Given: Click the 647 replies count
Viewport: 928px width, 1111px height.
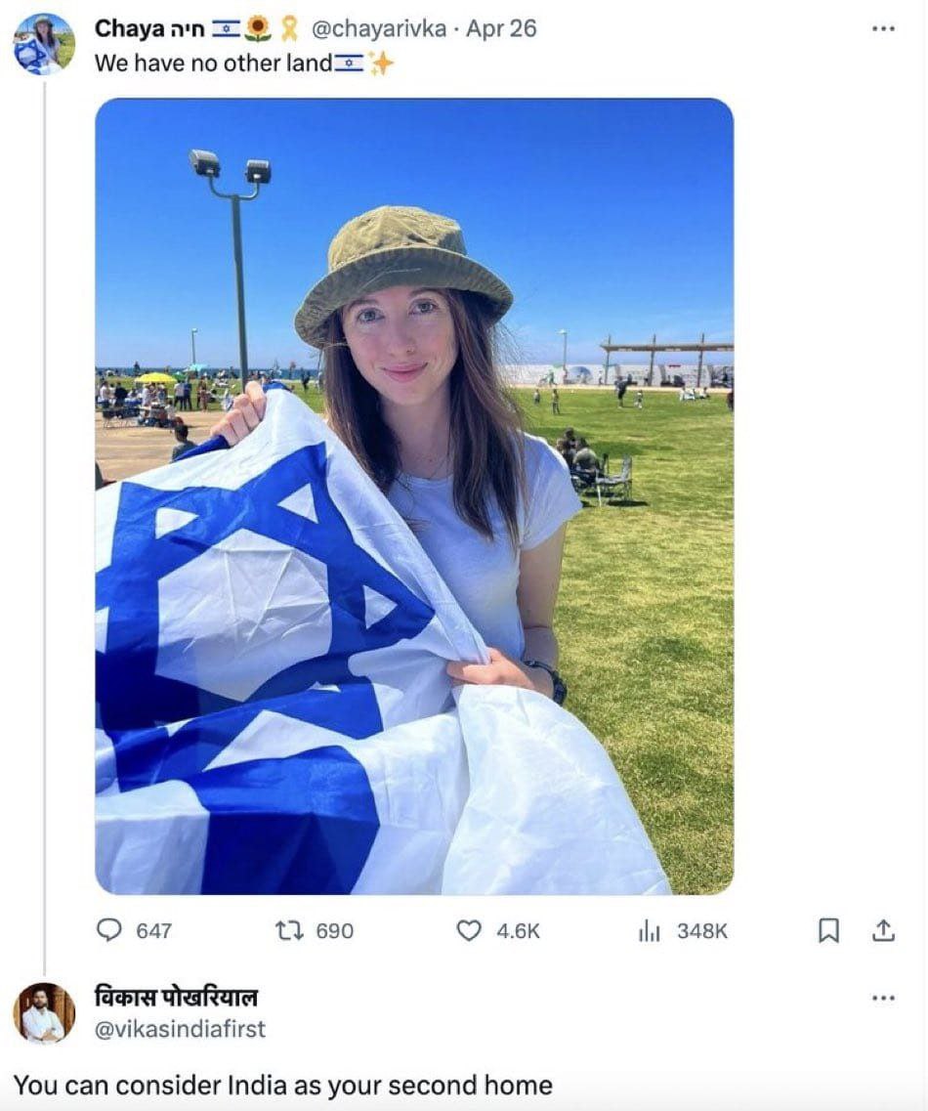Looking at the screenshot, I should pyautogui.click(x=153, y=931).
